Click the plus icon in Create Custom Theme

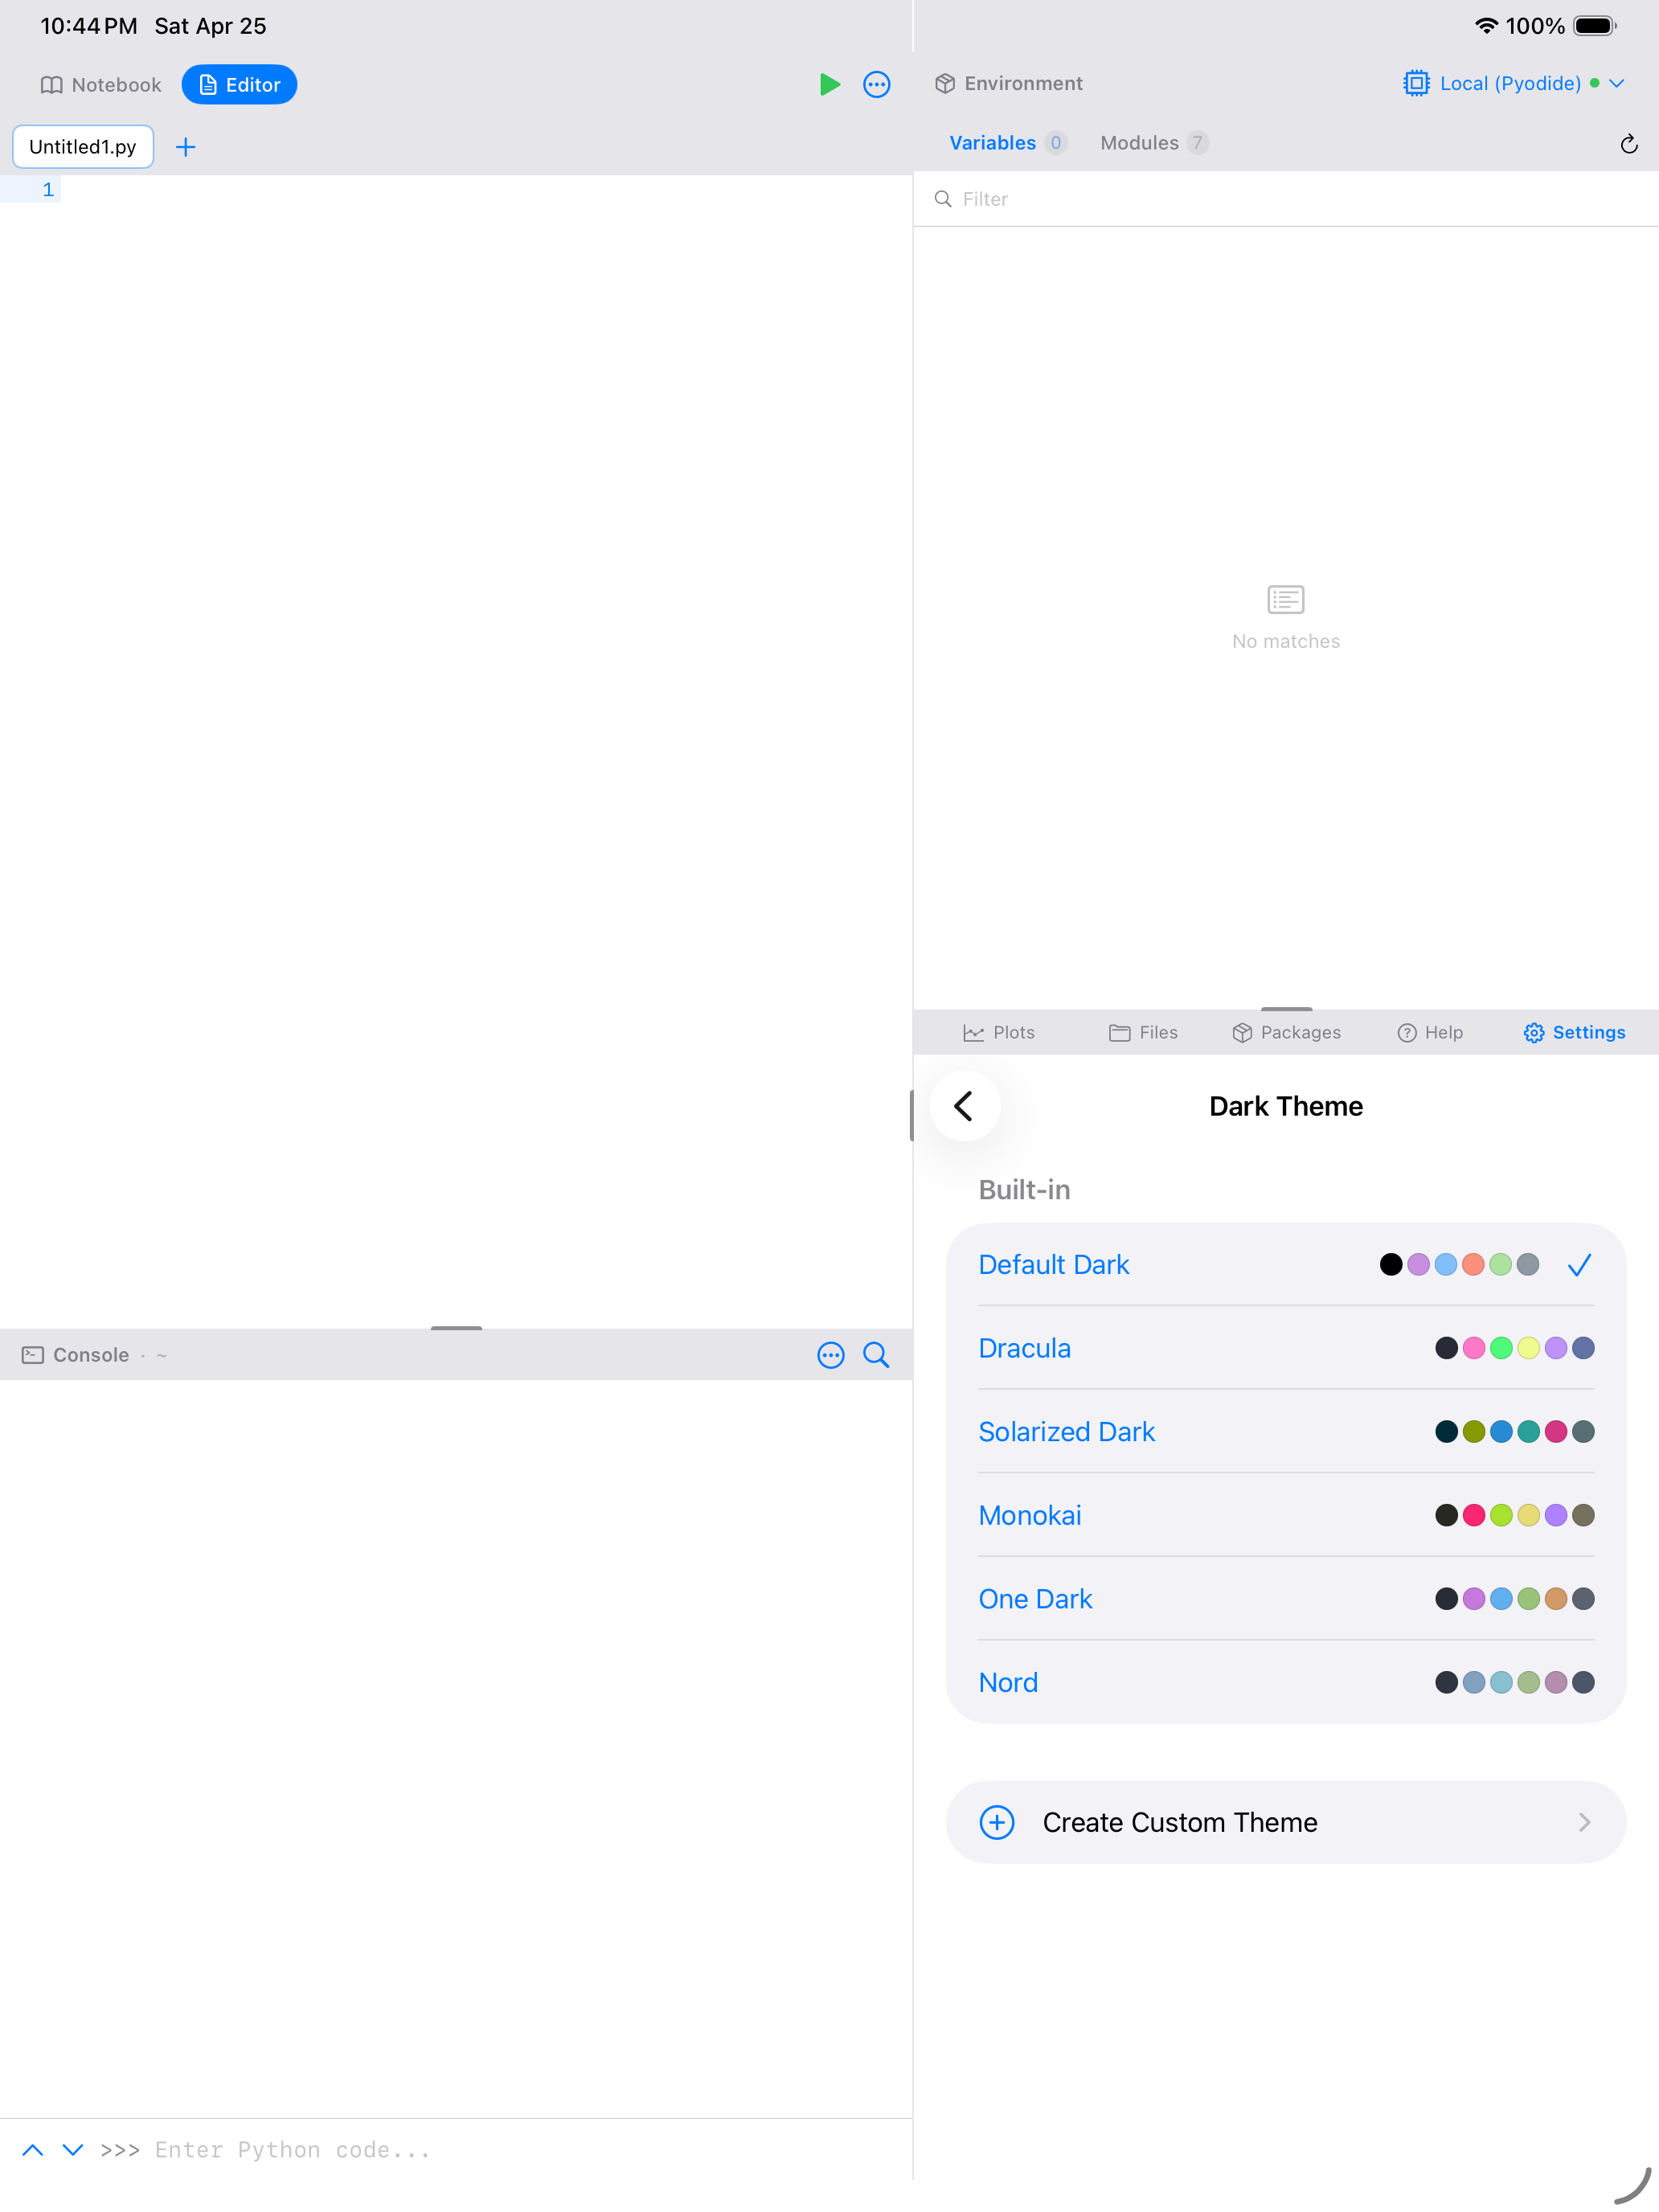pyautogui.click(x=996, y=1822)
